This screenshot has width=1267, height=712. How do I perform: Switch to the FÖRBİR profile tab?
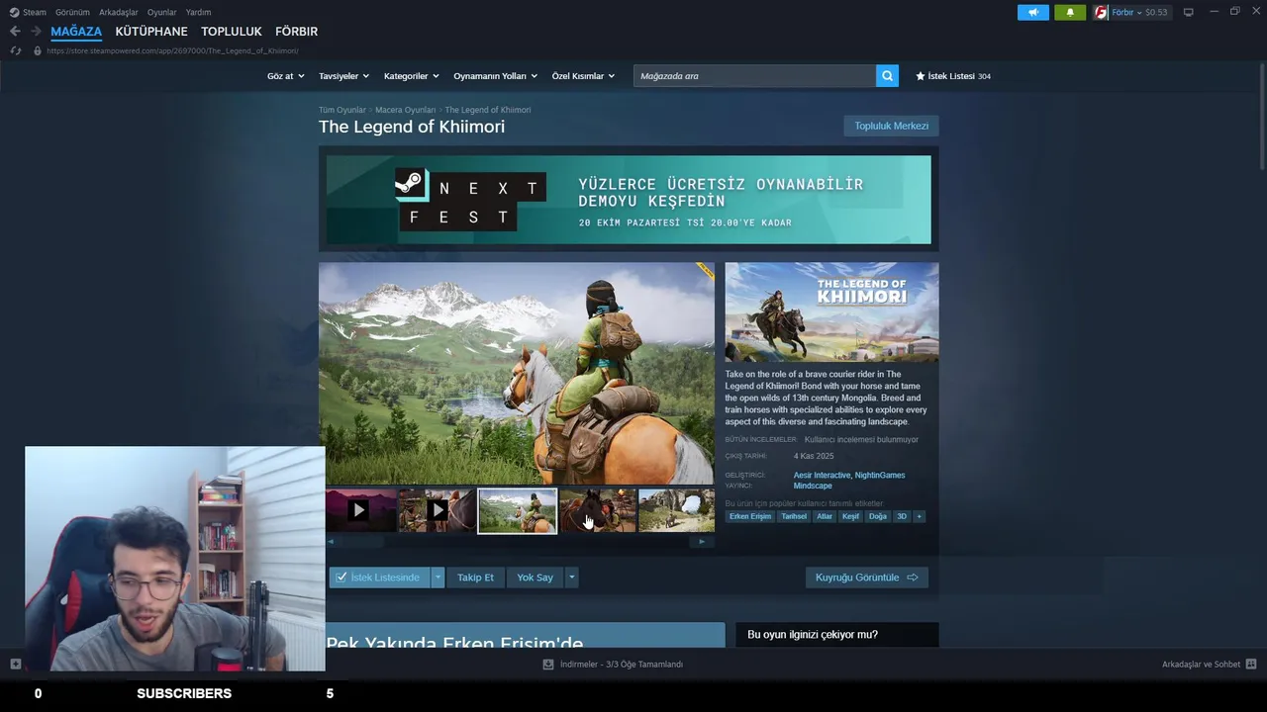296,32
